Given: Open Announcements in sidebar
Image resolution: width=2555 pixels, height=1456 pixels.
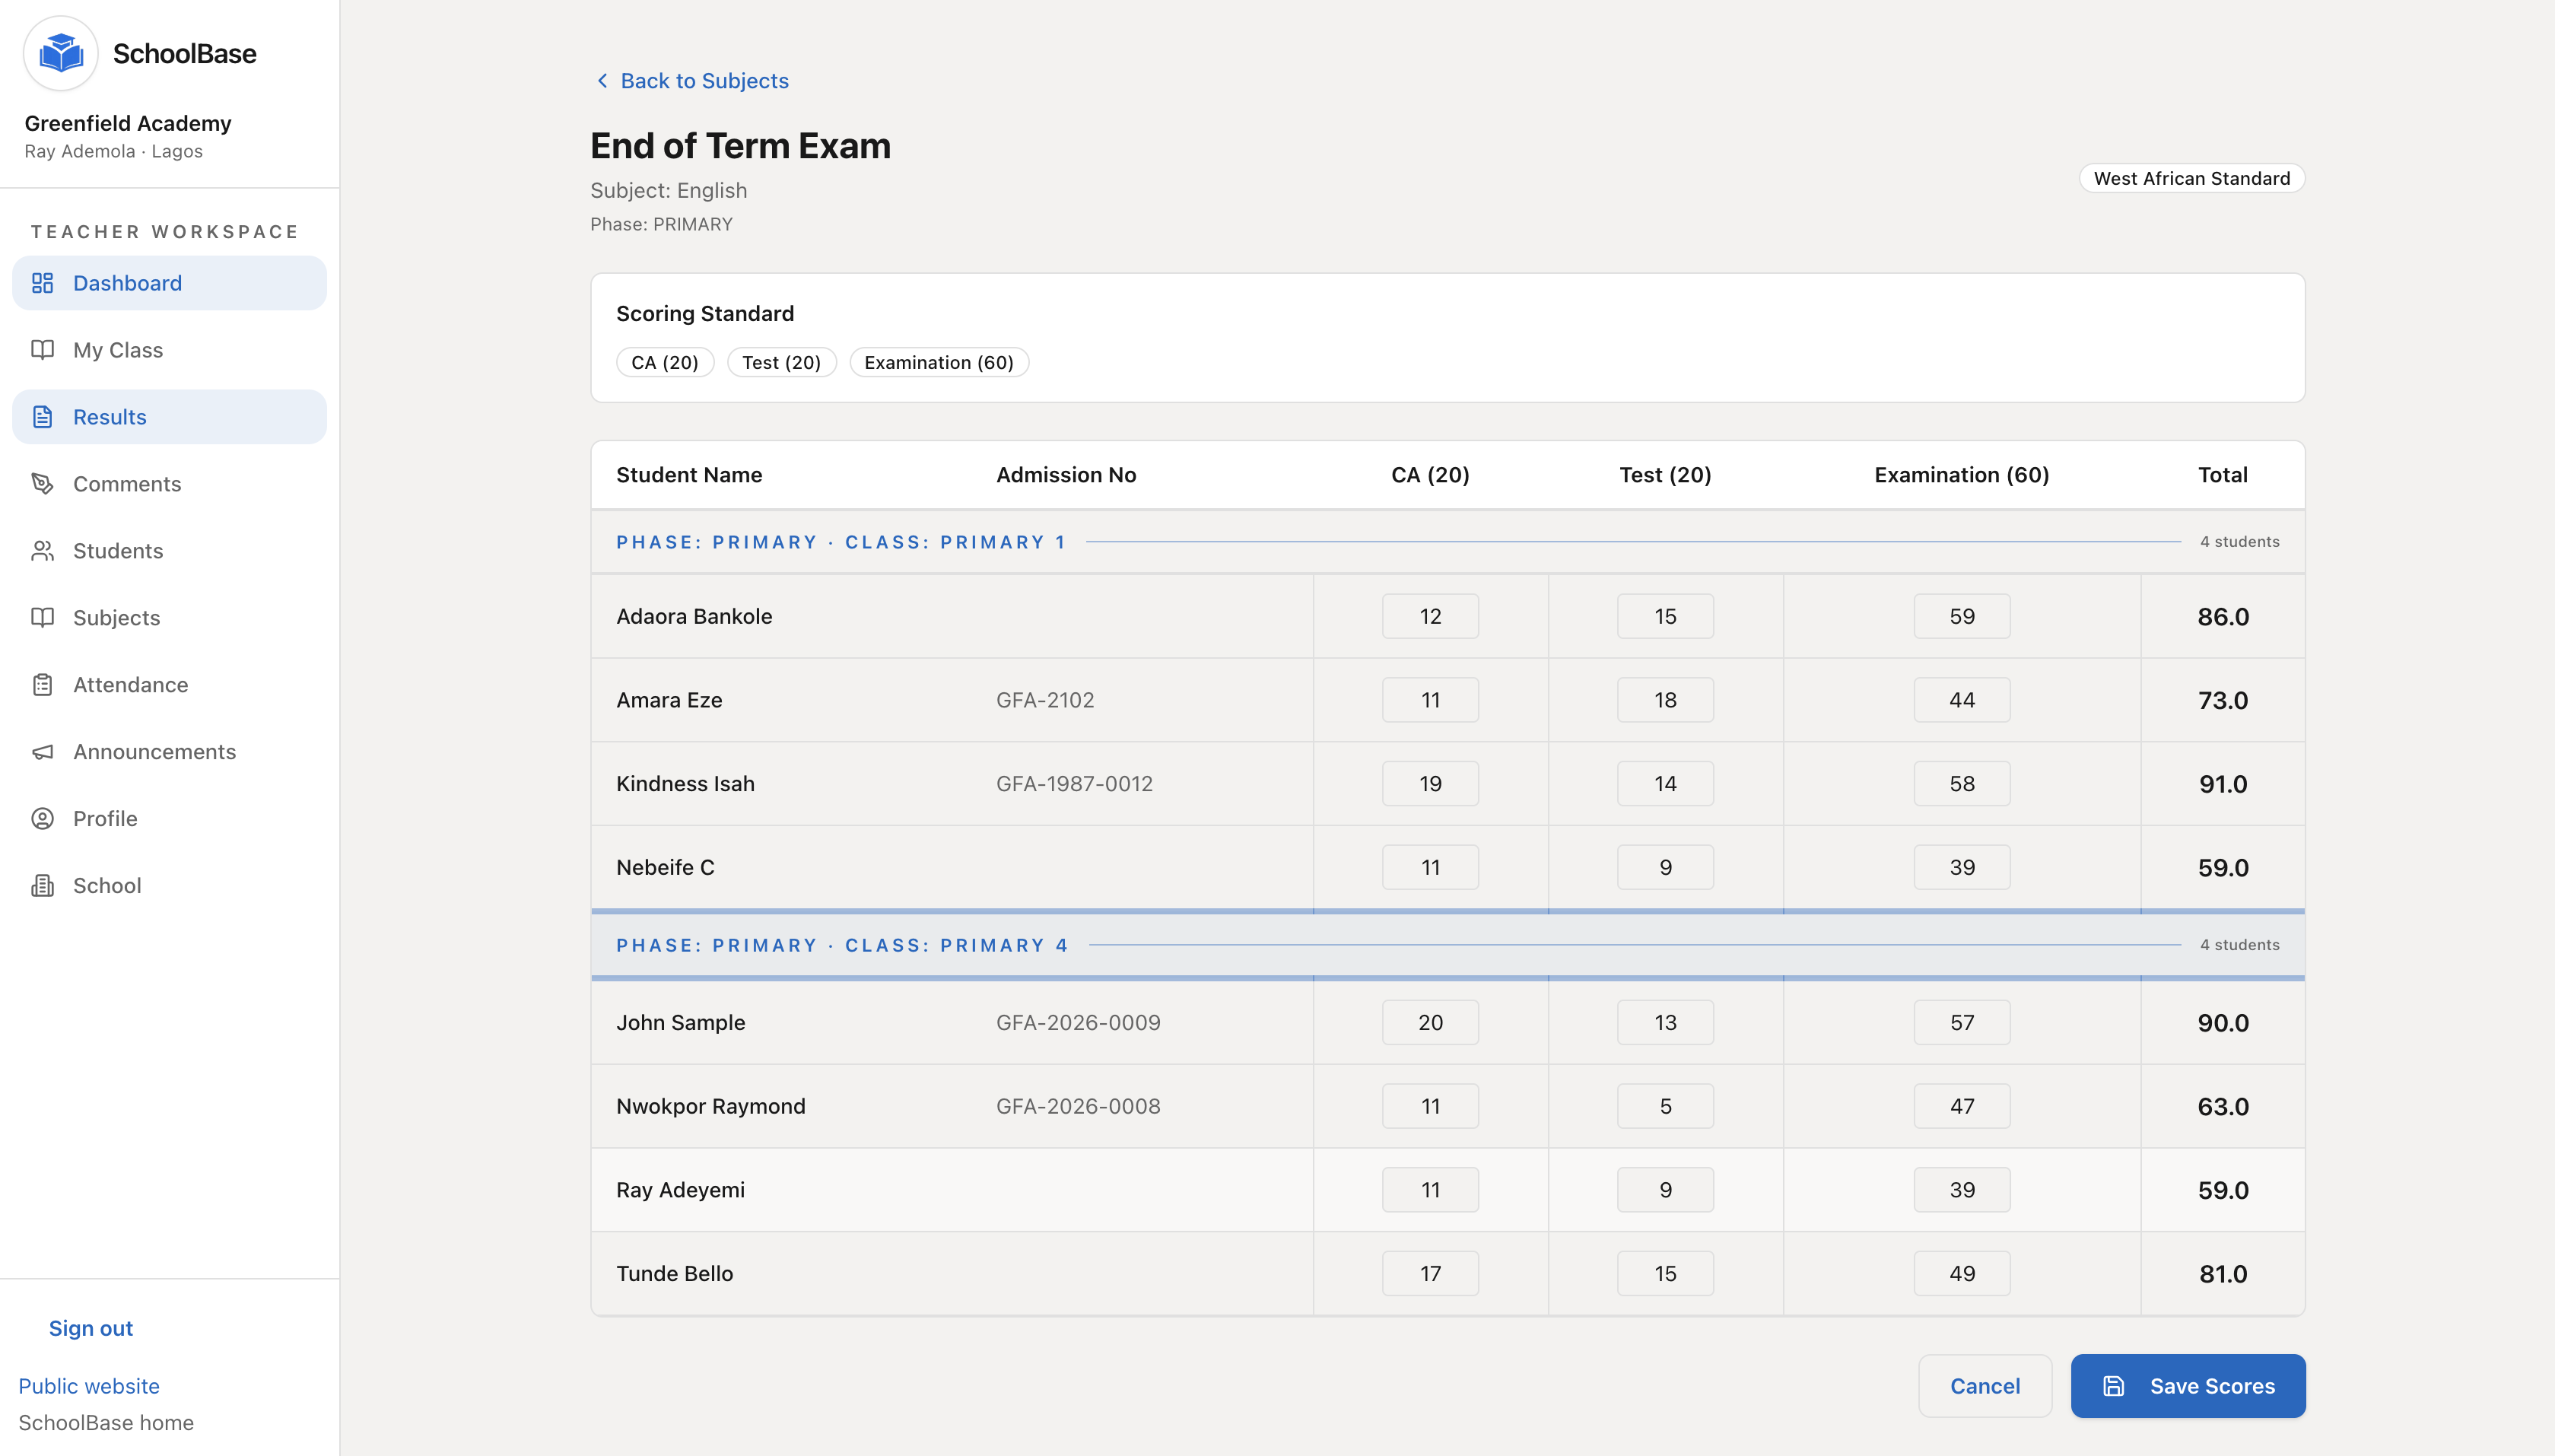Looking at the screenshot, I should point(169,752).
